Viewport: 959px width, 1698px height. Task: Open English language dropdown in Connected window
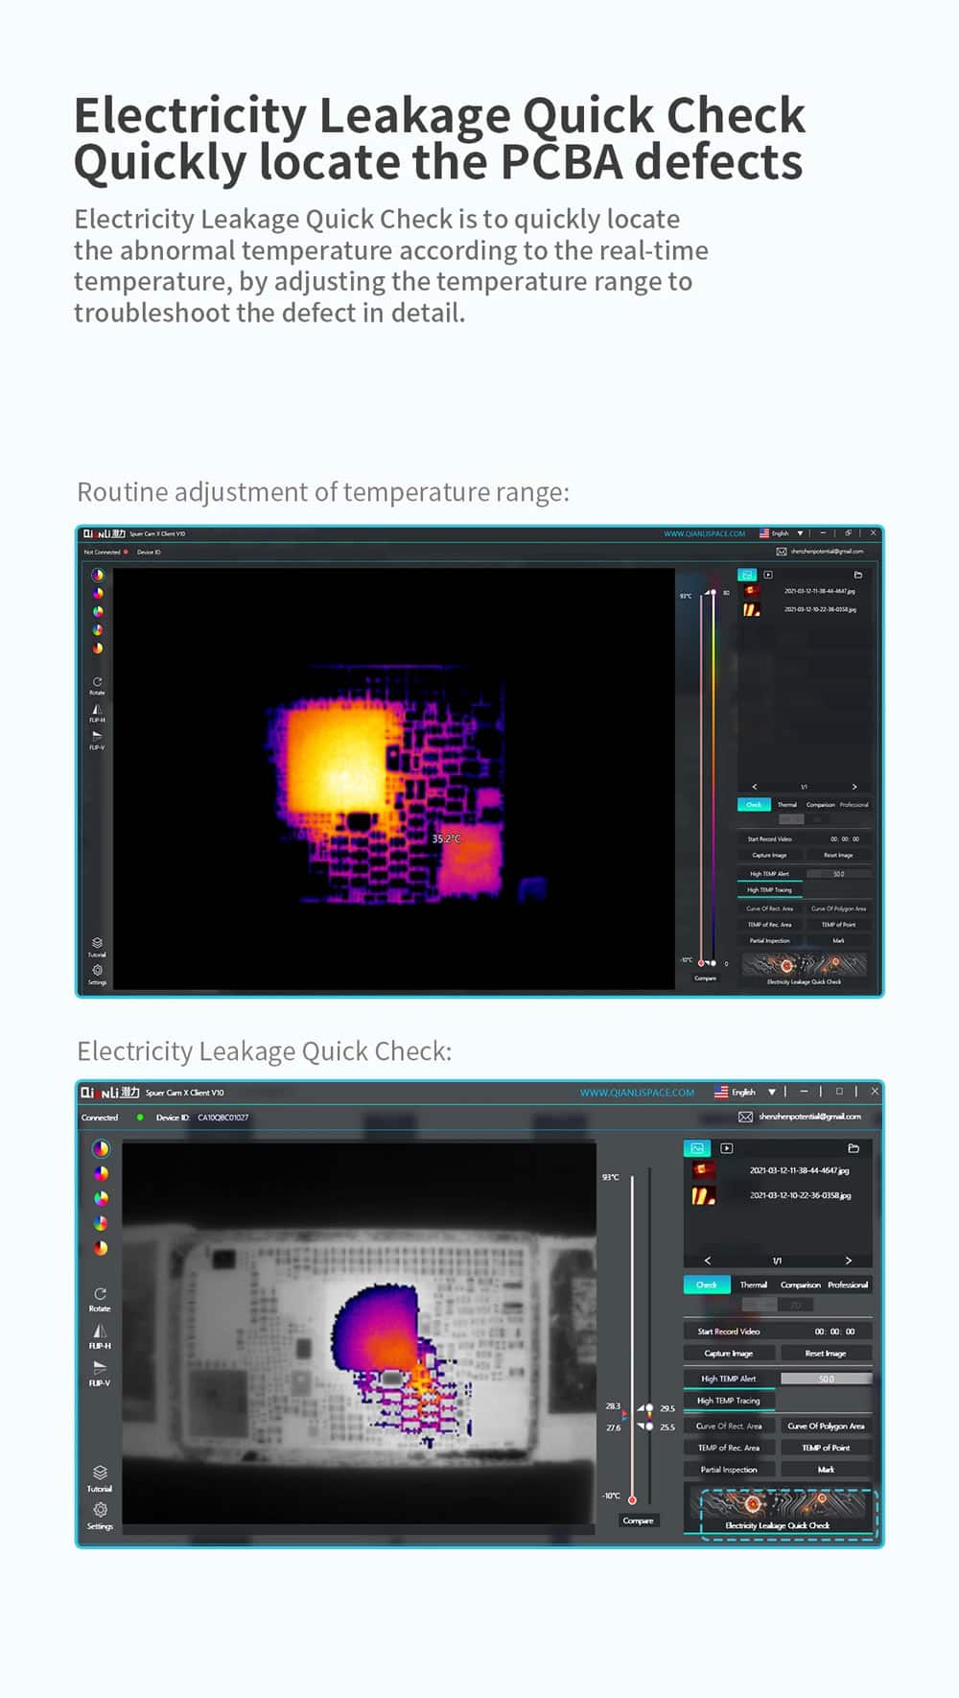point(772,1092)
